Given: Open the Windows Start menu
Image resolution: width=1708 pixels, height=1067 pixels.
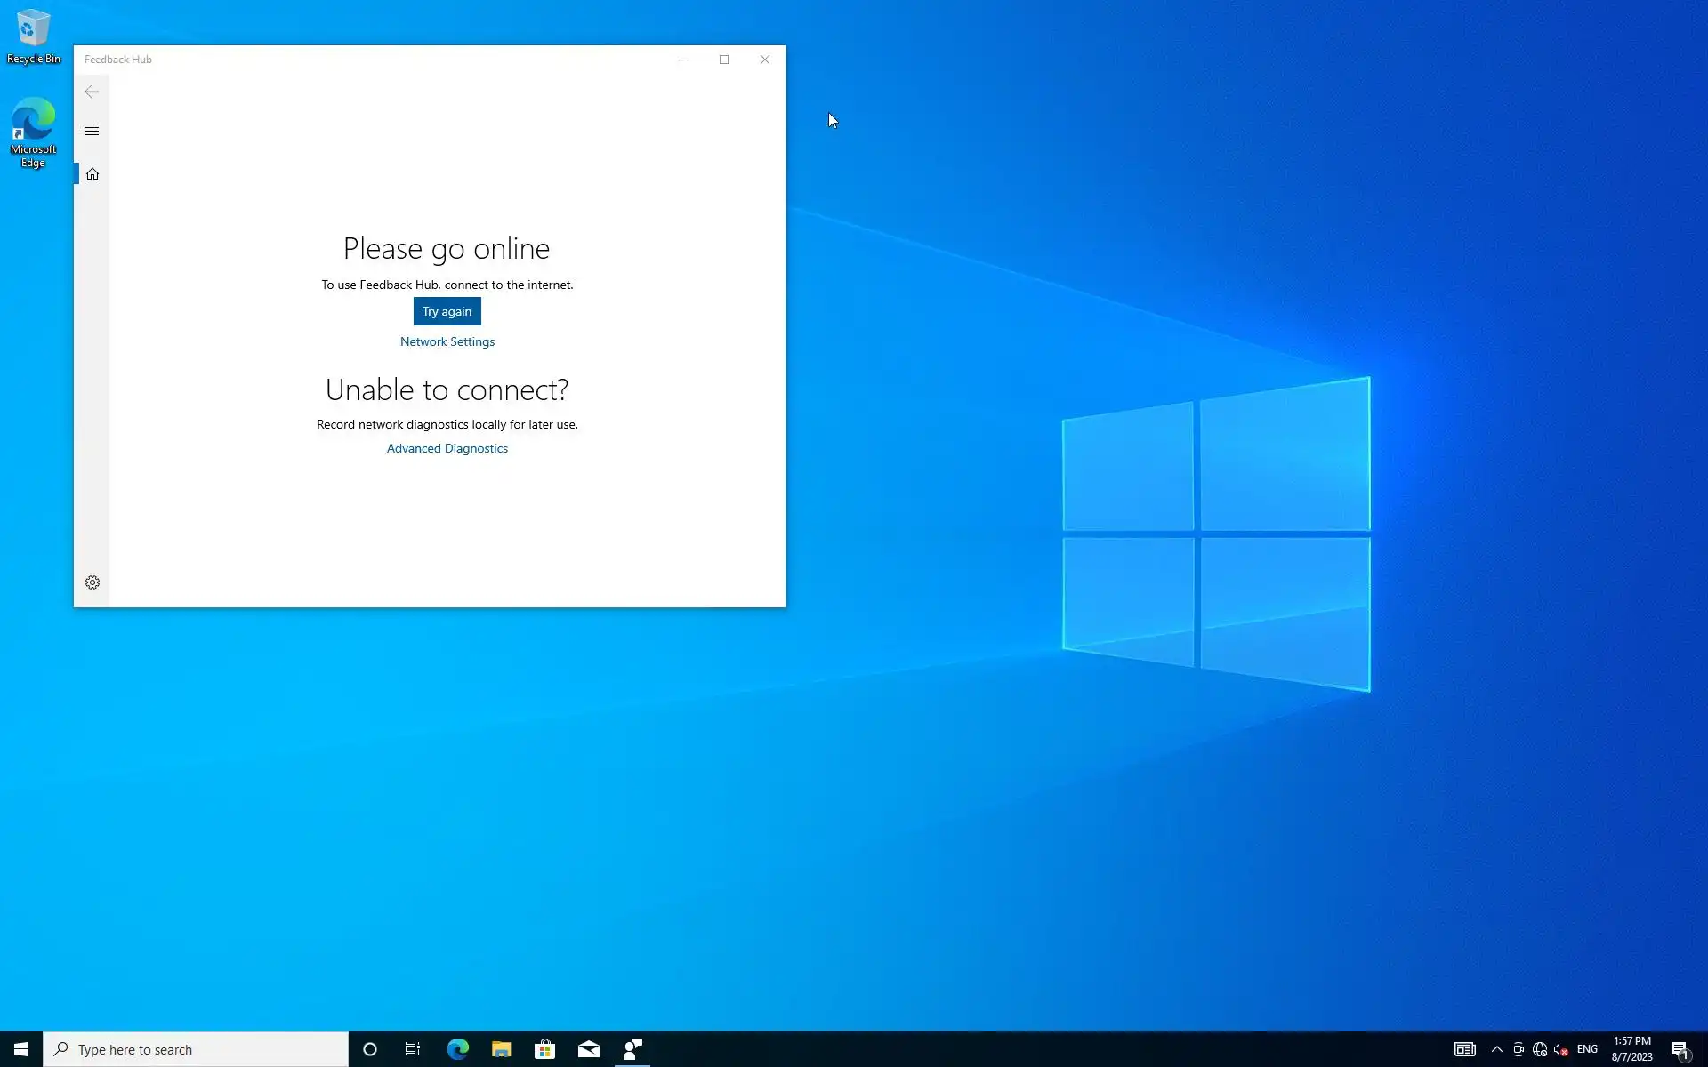Looking at the screenshot, I should click(21, 1049).
